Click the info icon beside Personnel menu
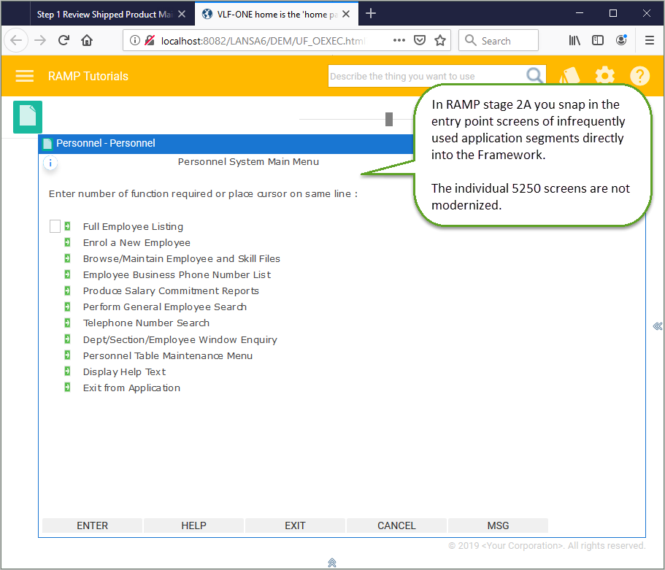This screenshot has width=665, height=570. 50,163
